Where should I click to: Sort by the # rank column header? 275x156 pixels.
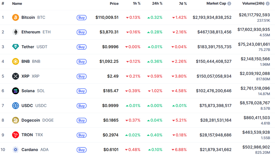click(x=3, y=3)
